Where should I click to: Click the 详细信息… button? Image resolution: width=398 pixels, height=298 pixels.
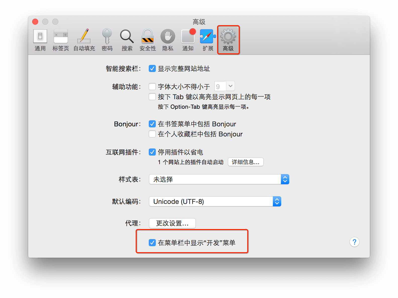(245, 162)
